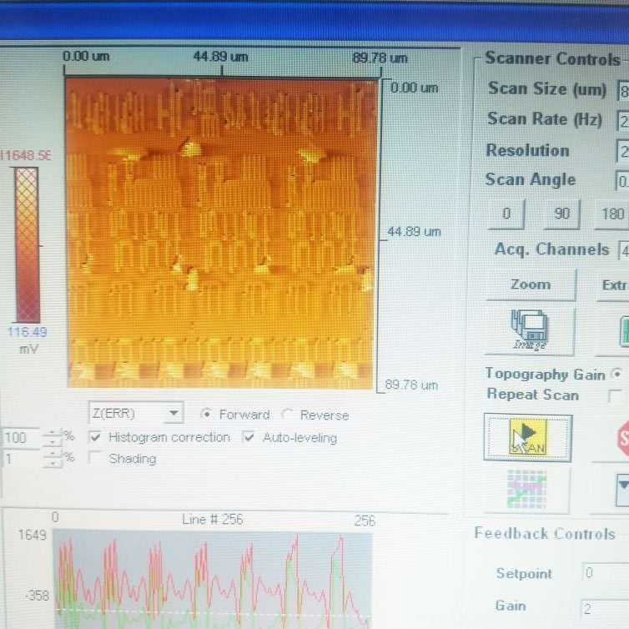Increase the 1% spinner value
The height and width of the screenshot is (629, 629).
click(x=53, y=455)
